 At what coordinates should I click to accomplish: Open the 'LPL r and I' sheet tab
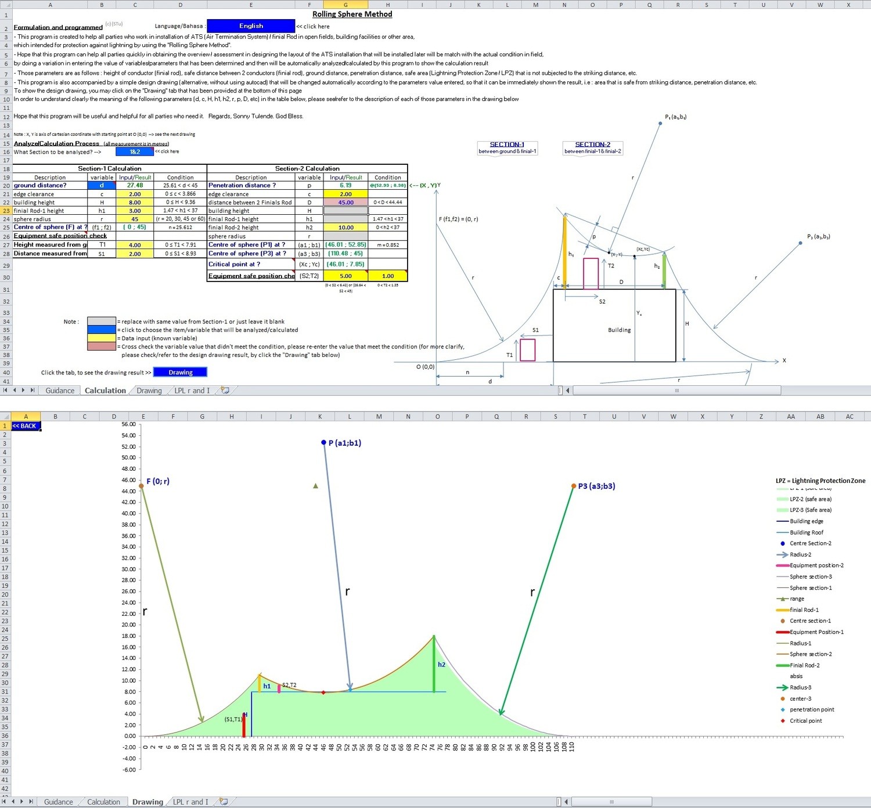click(x=190, y=391)
